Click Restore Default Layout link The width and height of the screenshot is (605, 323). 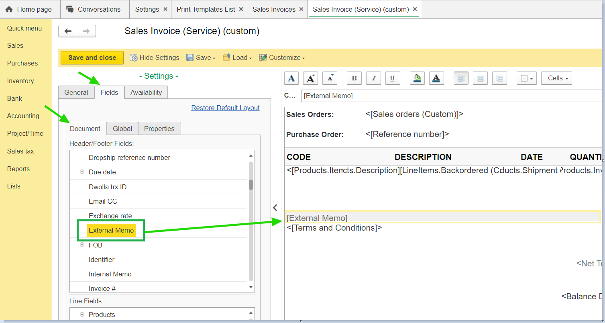click(225, 108)
